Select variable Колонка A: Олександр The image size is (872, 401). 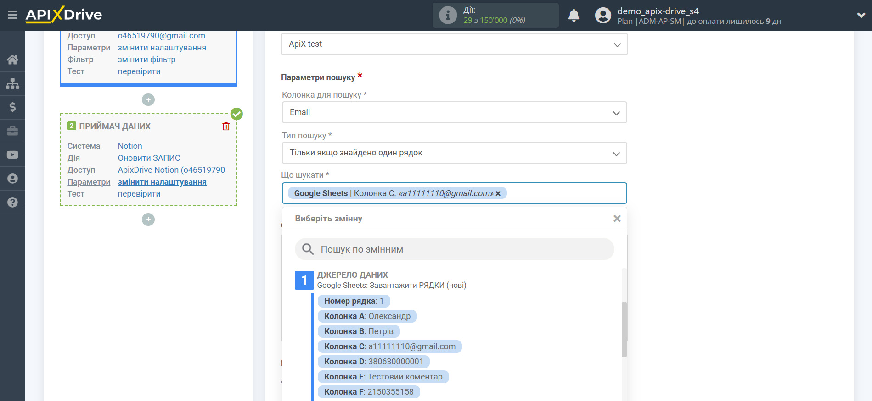(367, 316)
